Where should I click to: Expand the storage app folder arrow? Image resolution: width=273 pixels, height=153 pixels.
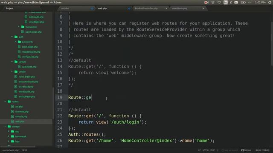coord(9,131)
